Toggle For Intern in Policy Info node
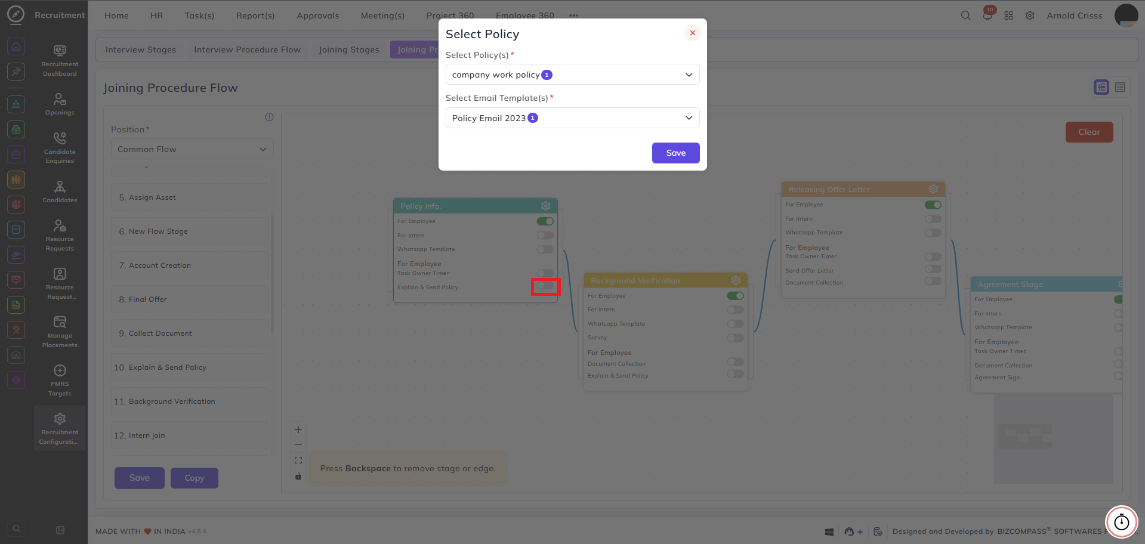The height and width of the screenshot is (544, 1145). (x=545, y=236)
